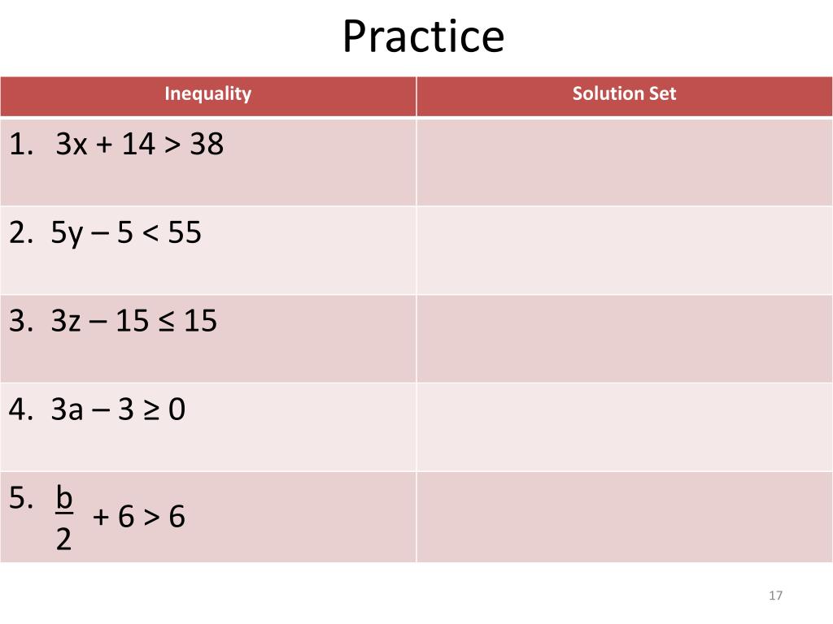Select empty solution cell for 3a – 3 ≥ 0
Screen dimensions: 833x624
(x=624, y=427)
